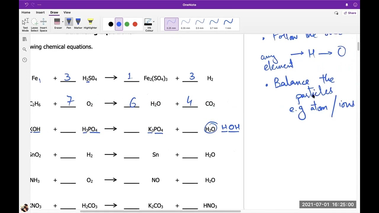The height and width of the screenshot is (213, 379).
Task: Select the Text Mode tool
Action: (x=25, y=25)
